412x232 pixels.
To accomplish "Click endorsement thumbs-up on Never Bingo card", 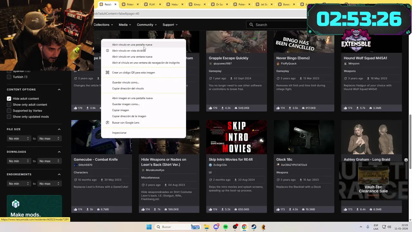I will pyautogui.click(x=278, y=108).
